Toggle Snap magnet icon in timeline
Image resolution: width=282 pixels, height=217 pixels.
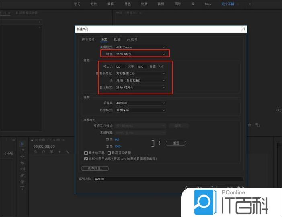pos(43,152)
